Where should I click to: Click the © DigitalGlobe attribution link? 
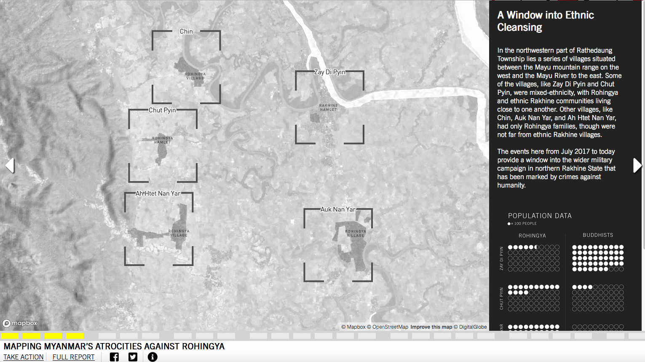[x=470, y=327]
